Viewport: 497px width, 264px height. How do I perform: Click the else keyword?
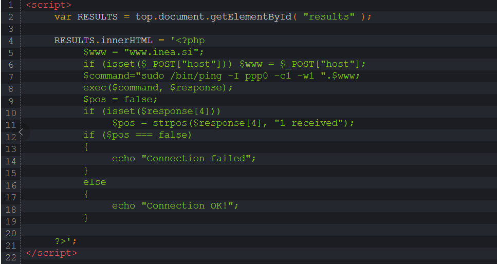[95, 182]
